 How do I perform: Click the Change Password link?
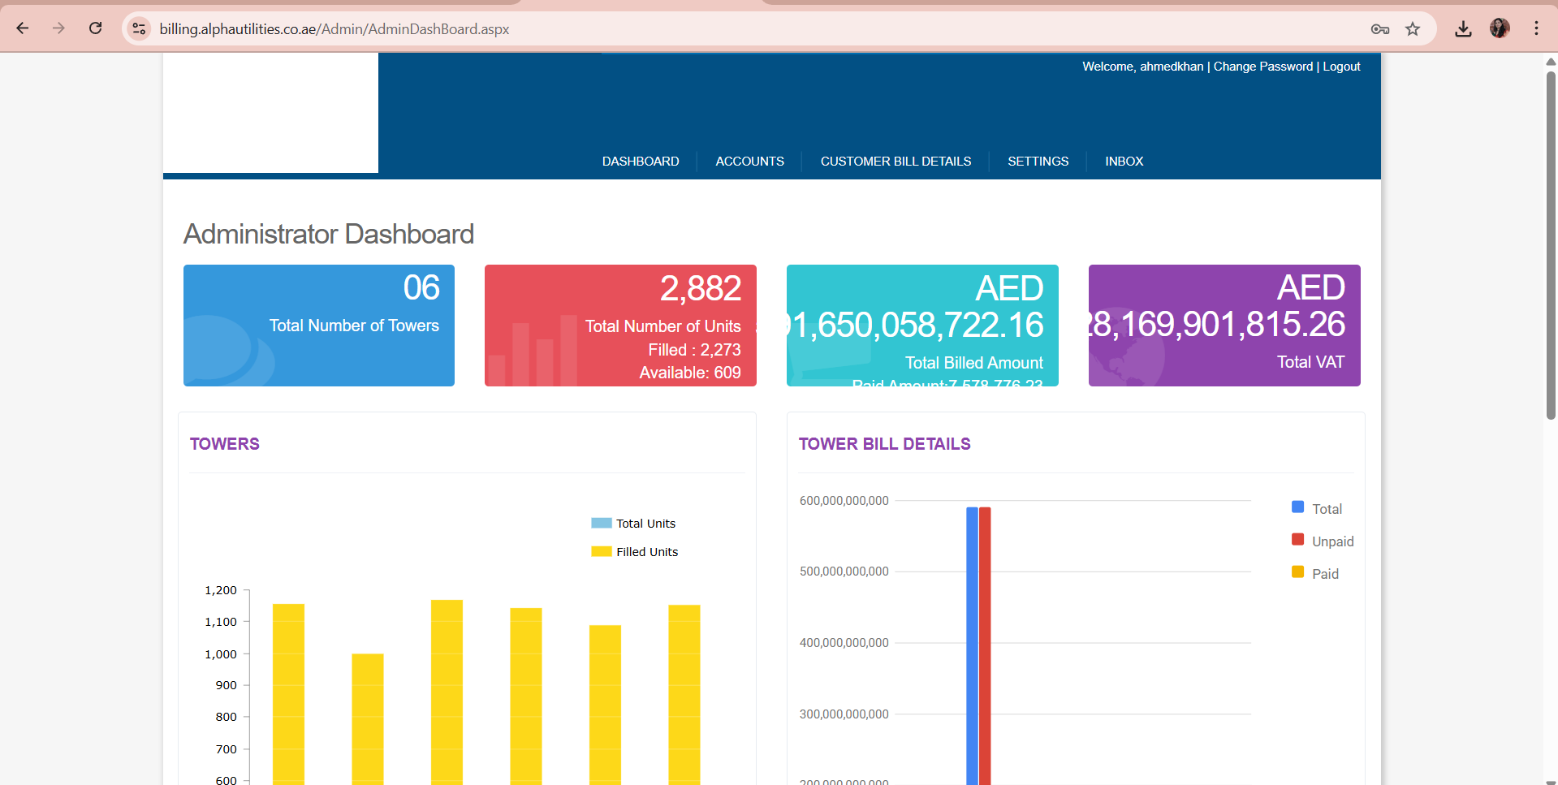pyautogui.click(x=1262, y=67)
